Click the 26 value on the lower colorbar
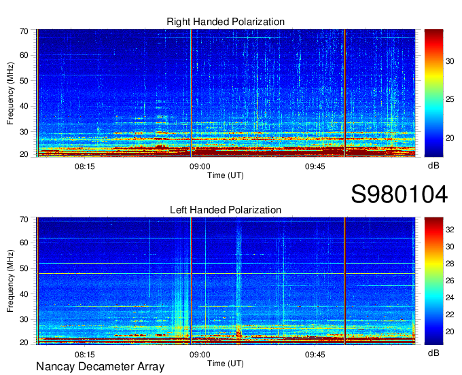The width and height of the screenshot is (462, 375). click(x=450, y=281)
